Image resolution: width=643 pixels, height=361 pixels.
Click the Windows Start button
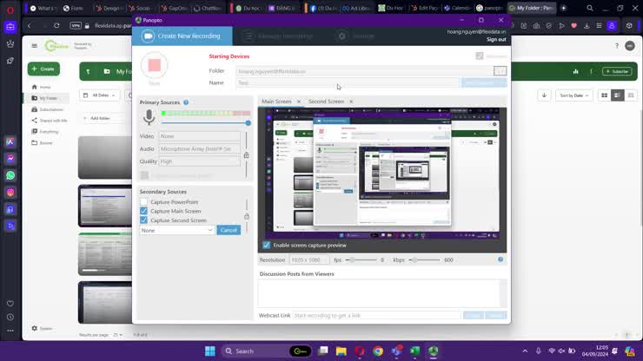(x=210, y=351)
